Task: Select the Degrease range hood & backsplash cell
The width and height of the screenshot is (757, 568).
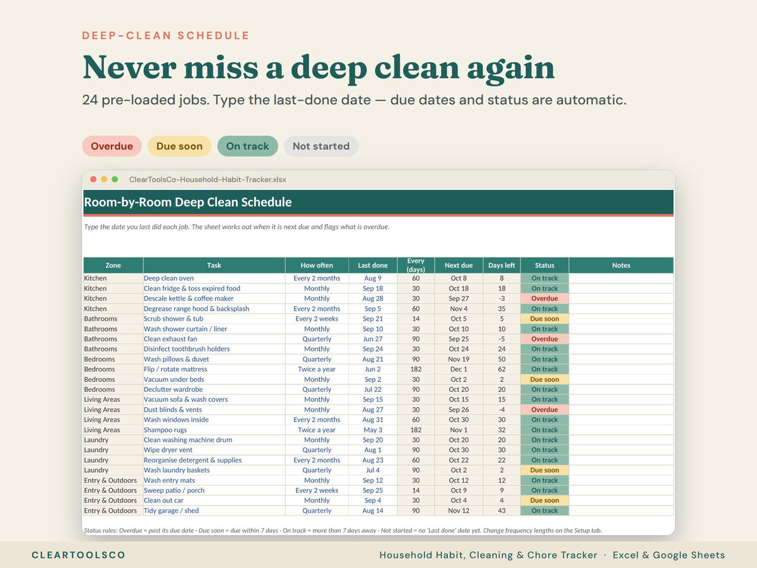Action: 214,309
